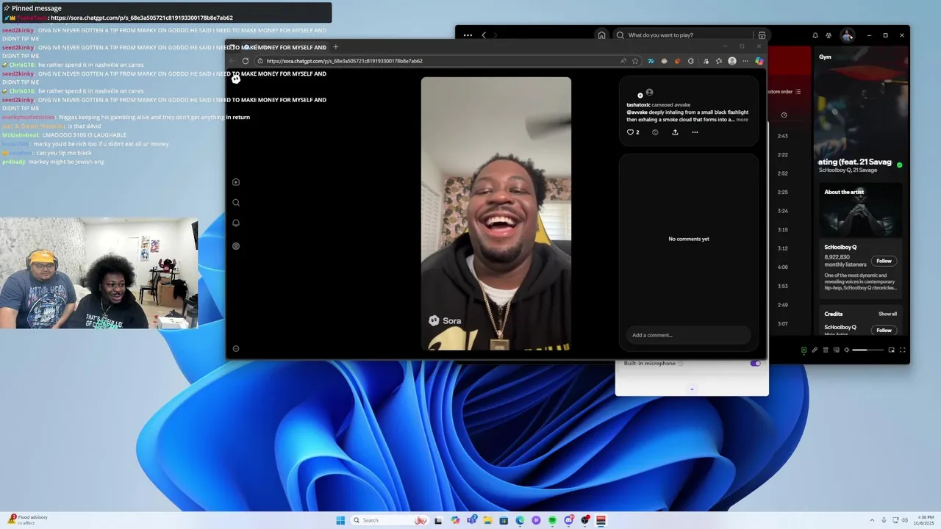Follow ScHoolboy Q in the Credits section
The image size is (941, 529).
[884, 330]
